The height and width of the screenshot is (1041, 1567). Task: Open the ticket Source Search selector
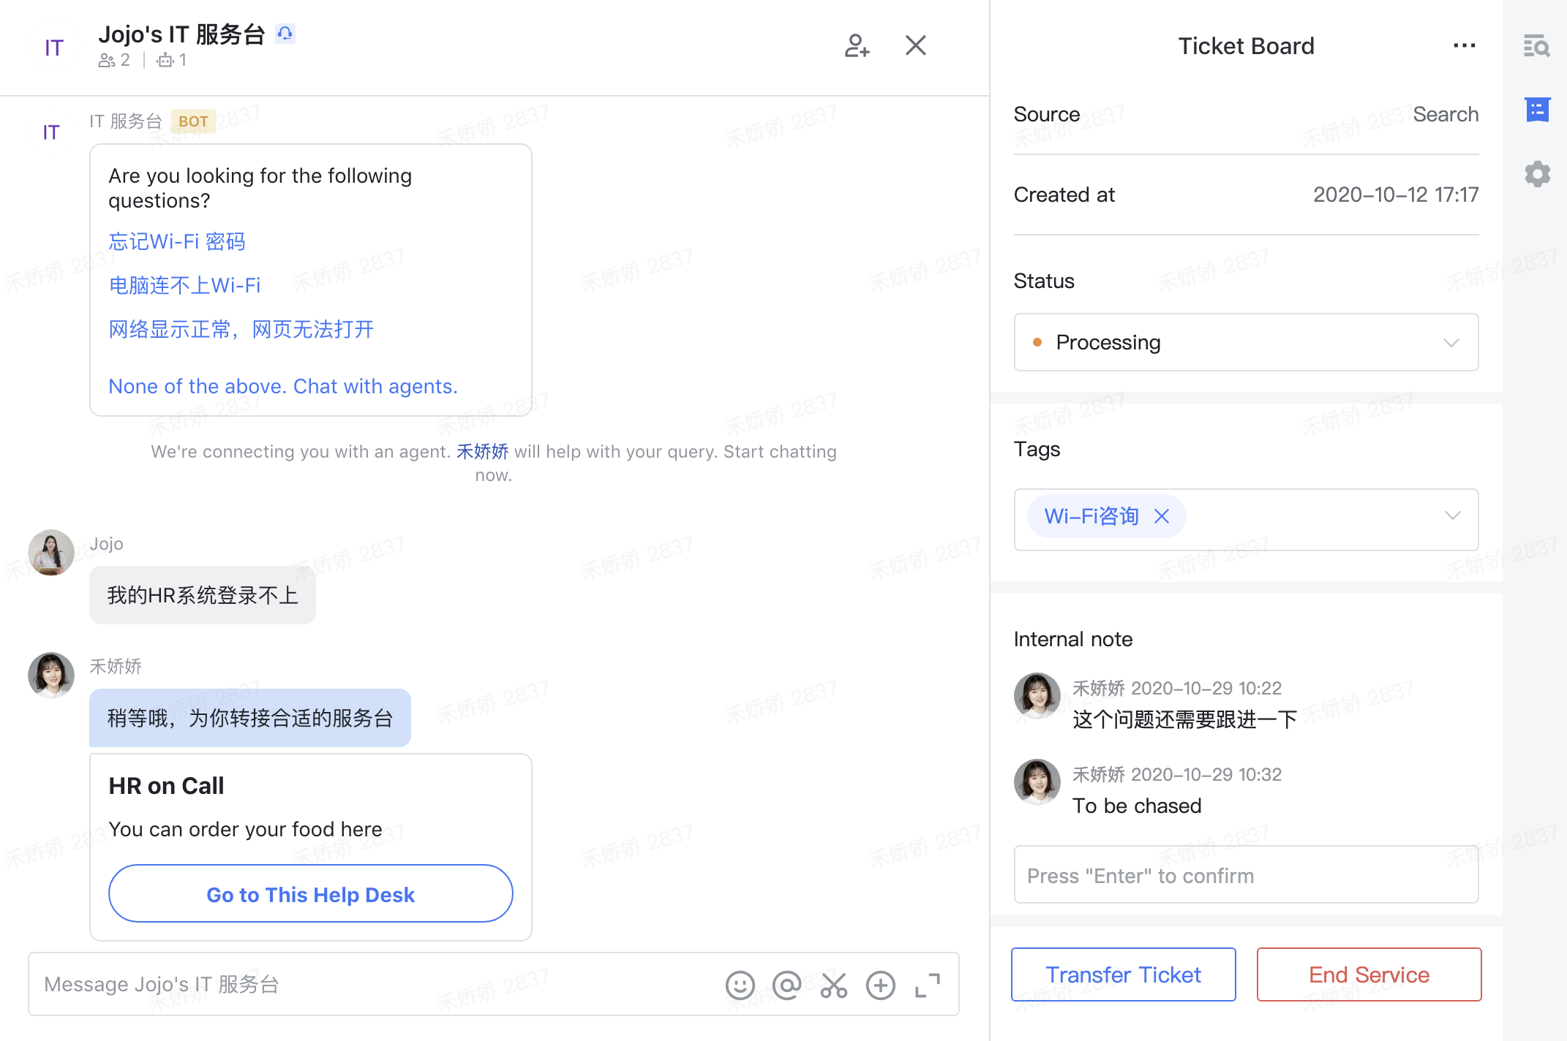[x=1445, y=114]
